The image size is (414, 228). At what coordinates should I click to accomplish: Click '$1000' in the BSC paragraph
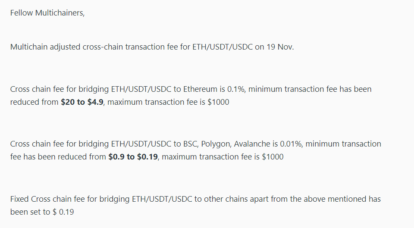tap(273, 157)
